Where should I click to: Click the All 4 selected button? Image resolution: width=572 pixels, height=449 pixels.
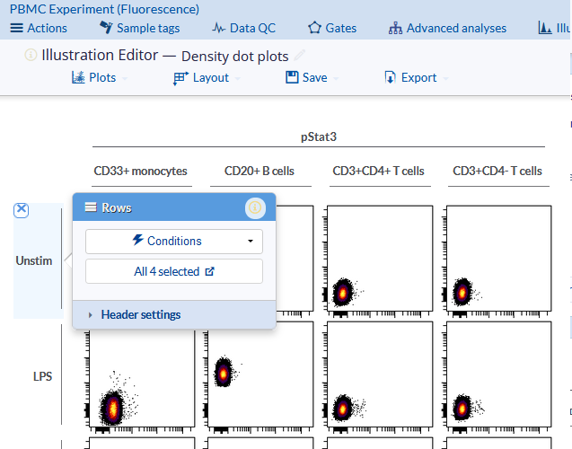173,271
